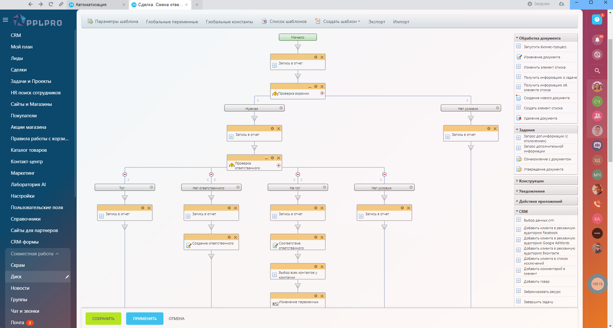Open gear on Соответствие ответственного block
This screenshot has width=613, height=328.
click(x=315, y=237)
